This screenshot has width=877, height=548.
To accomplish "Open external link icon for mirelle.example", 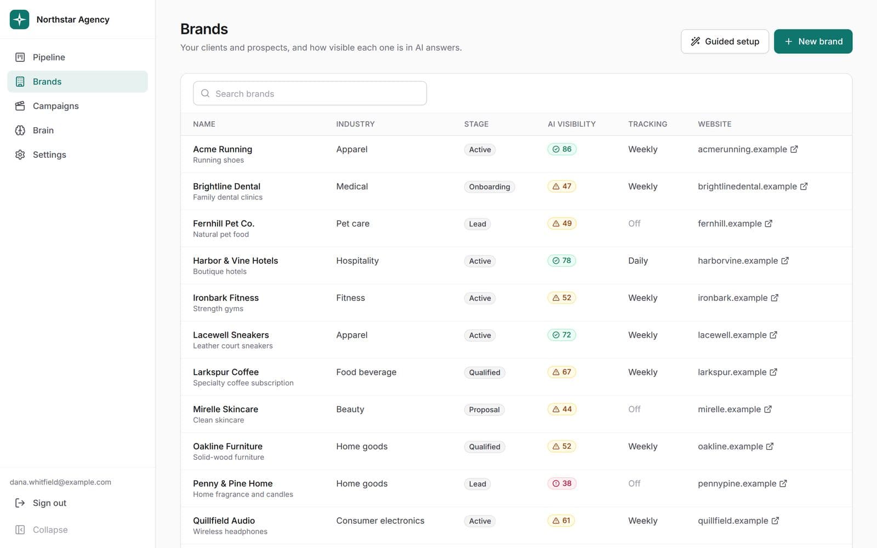I will click(x=768, y=409).
